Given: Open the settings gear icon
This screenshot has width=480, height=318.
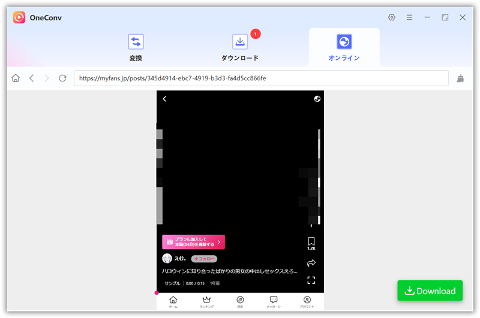Looking at the screenshot, I should tap(392, 17).
